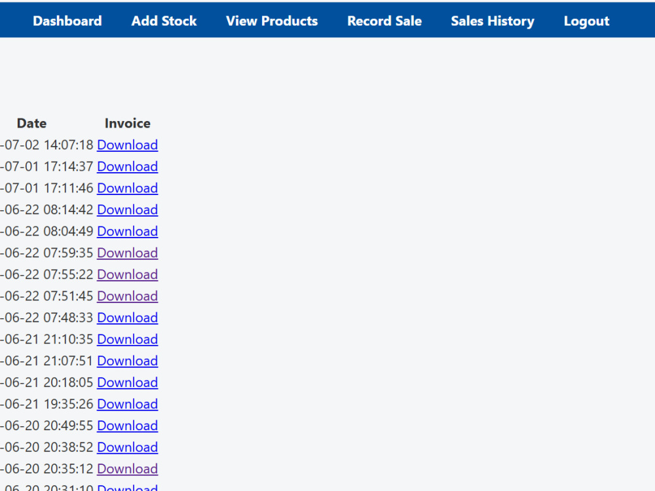This screenshot has width=655, height=491.
Task: Select date text -06-21 21:10:35
Action: [x=47, y=339]
